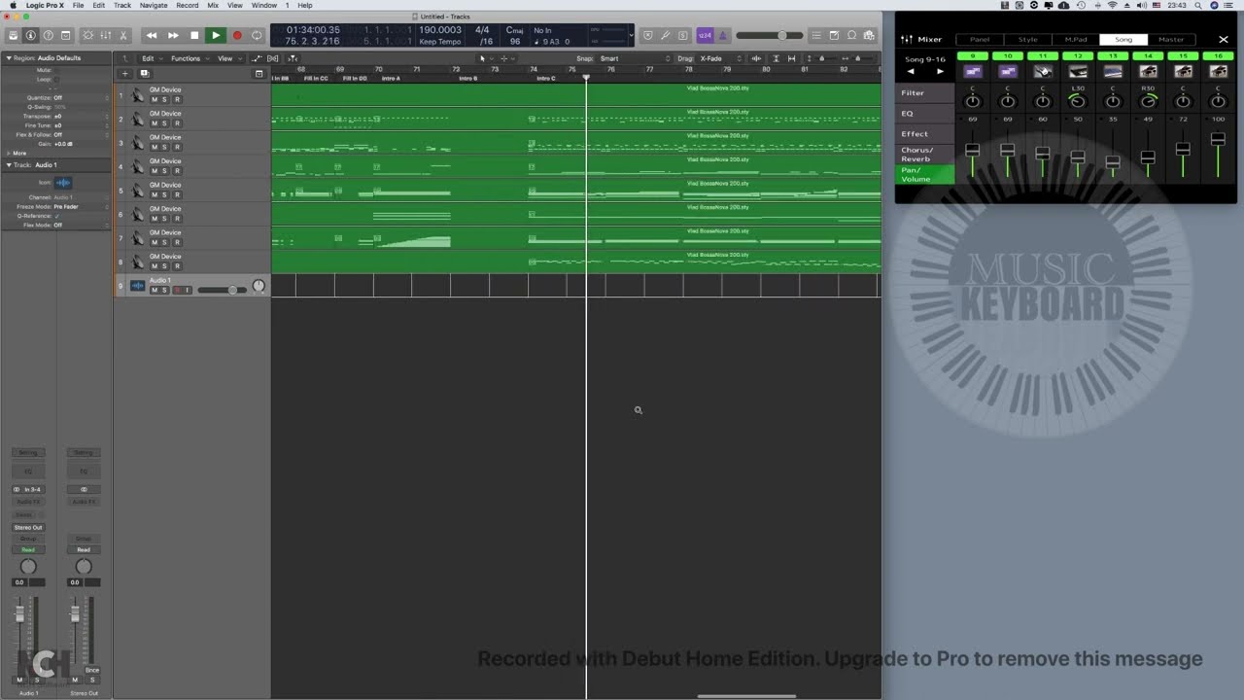This screenshot has height=700, width=1244.
Task: Click vertical auto zoom icon
Action: pyautogui.click(x=776, y=58)
